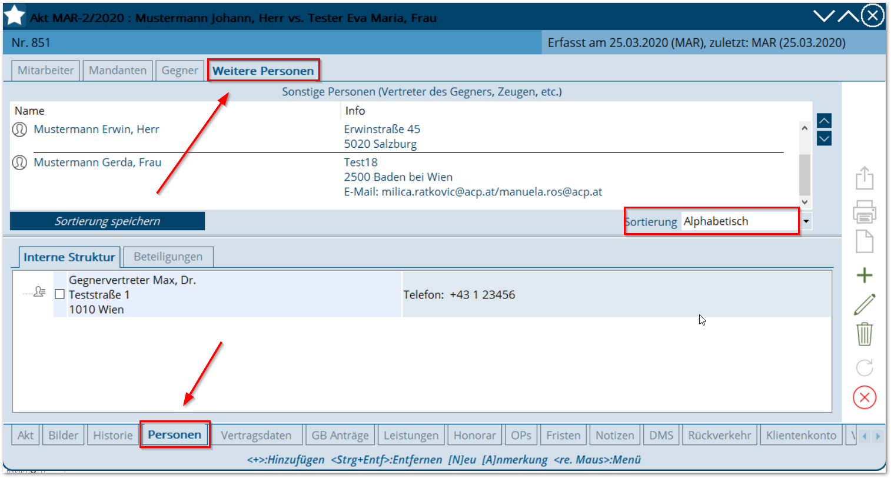The height and width of the screenshot is (478, 891).
Task: Click the share/export icon in right toolbar
Action: [864, 178]
